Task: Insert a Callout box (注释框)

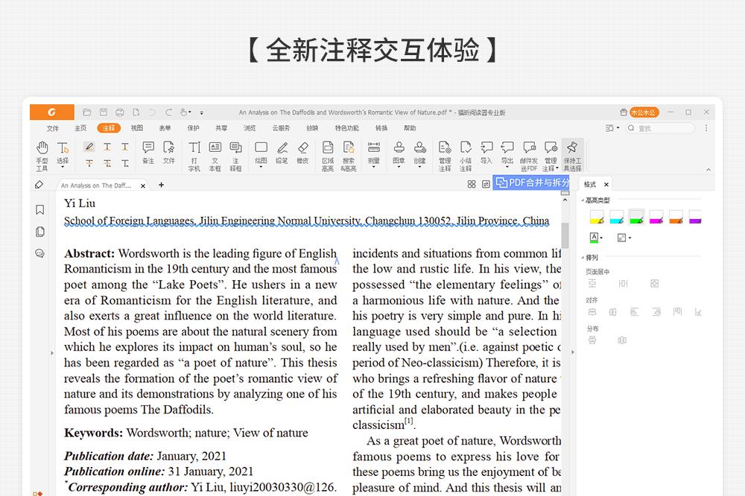Action: point(235,156)
